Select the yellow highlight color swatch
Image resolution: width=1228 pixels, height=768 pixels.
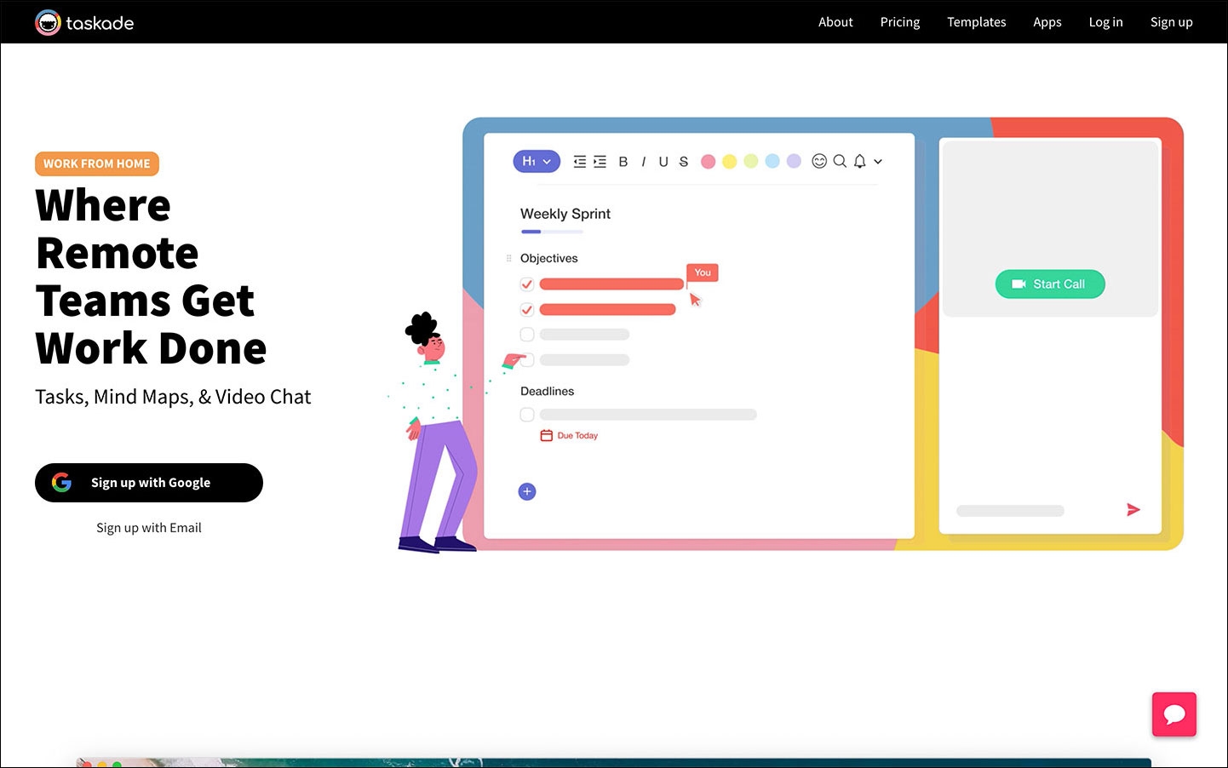[x=729, y=161]
